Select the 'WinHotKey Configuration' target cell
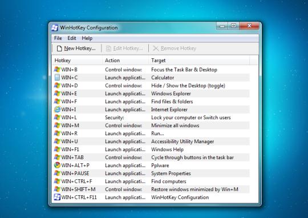Viewport: 308px width, 218px height. pos(180,197)
